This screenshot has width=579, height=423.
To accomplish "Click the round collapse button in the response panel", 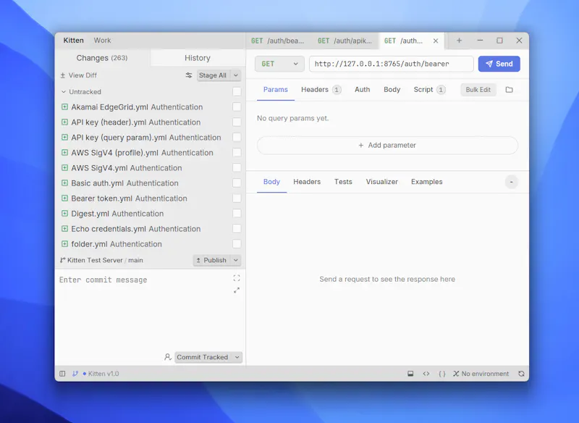I will pos(512,182).
